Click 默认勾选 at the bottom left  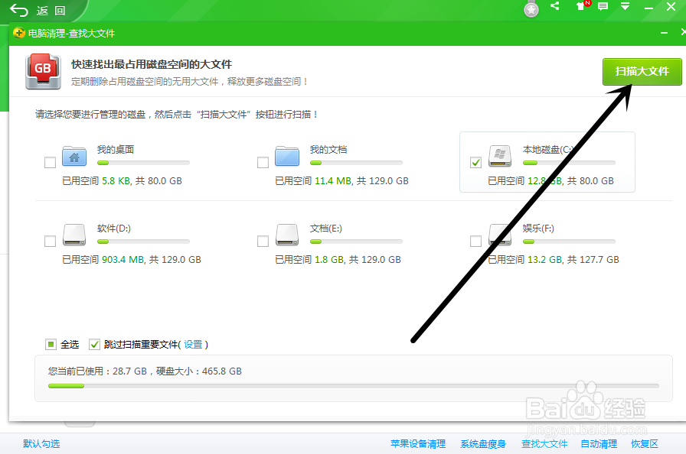41,443
